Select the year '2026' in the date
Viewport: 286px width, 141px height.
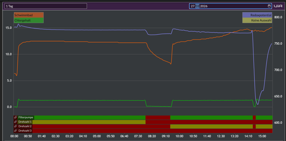[x=204, y=6]
